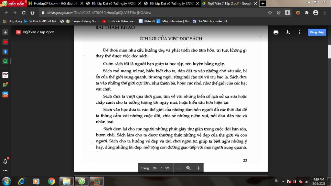Open Spotify from the sidebar

[x=5, y=61]
